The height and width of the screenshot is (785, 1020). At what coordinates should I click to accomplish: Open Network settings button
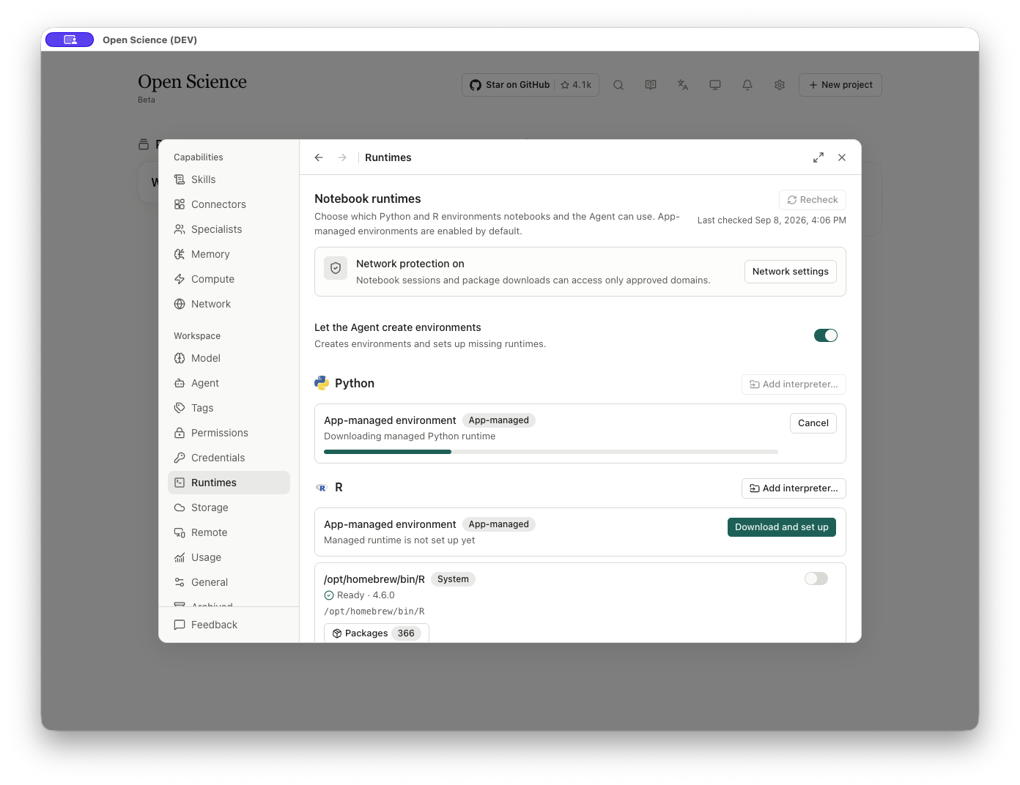791,272
